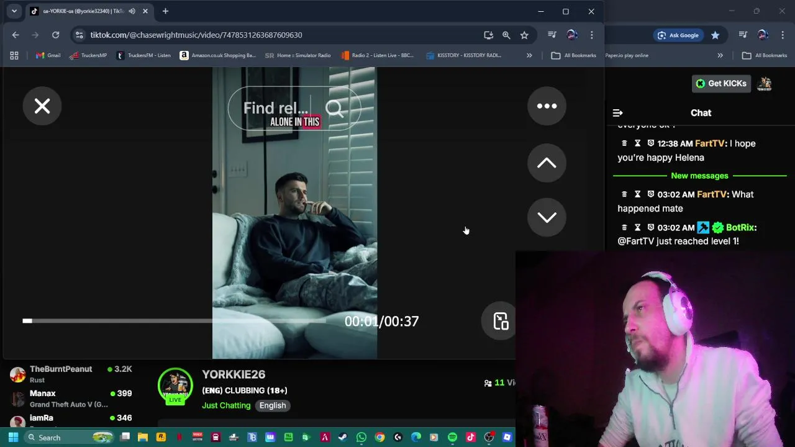This screenshot has height=447, width=795.
Task: Click the tab search dropdown arrow in Chrome
Action: tap(14, 11)
